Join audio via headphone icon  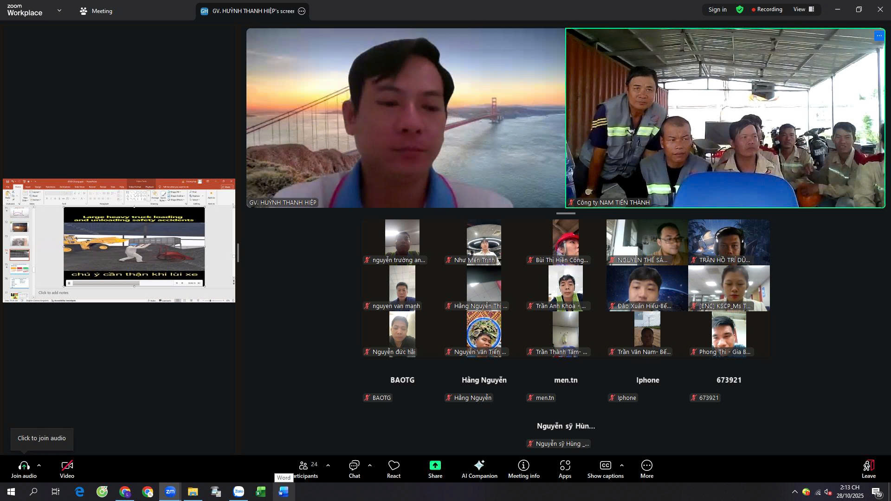pyautogui.click(x=24, y=466)
